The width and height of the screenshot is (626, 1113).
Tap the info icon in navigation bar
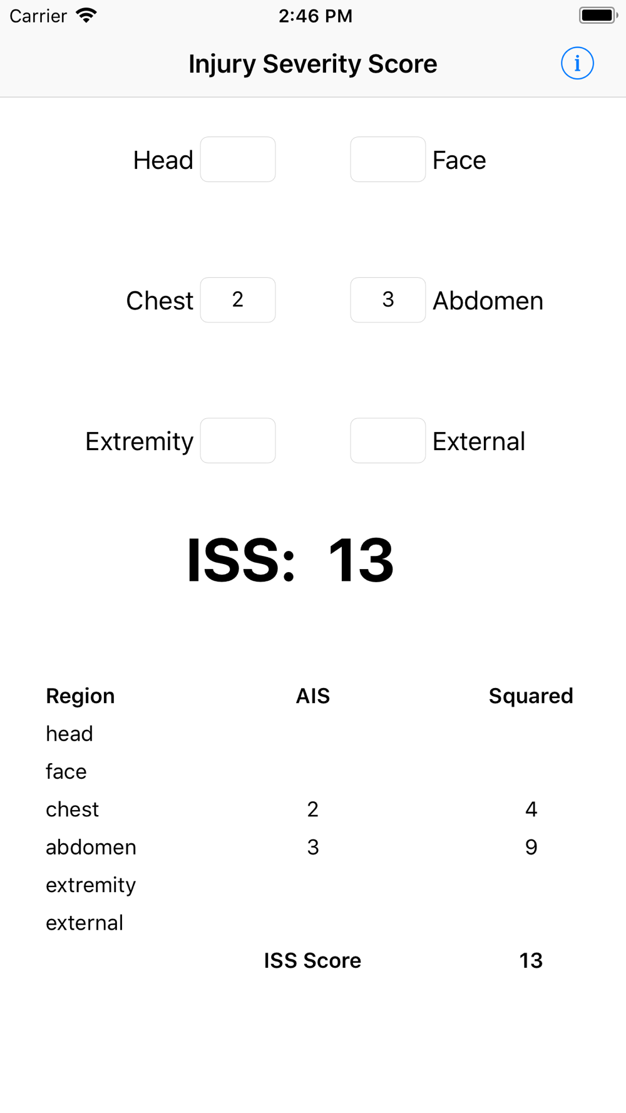(577, 63)
